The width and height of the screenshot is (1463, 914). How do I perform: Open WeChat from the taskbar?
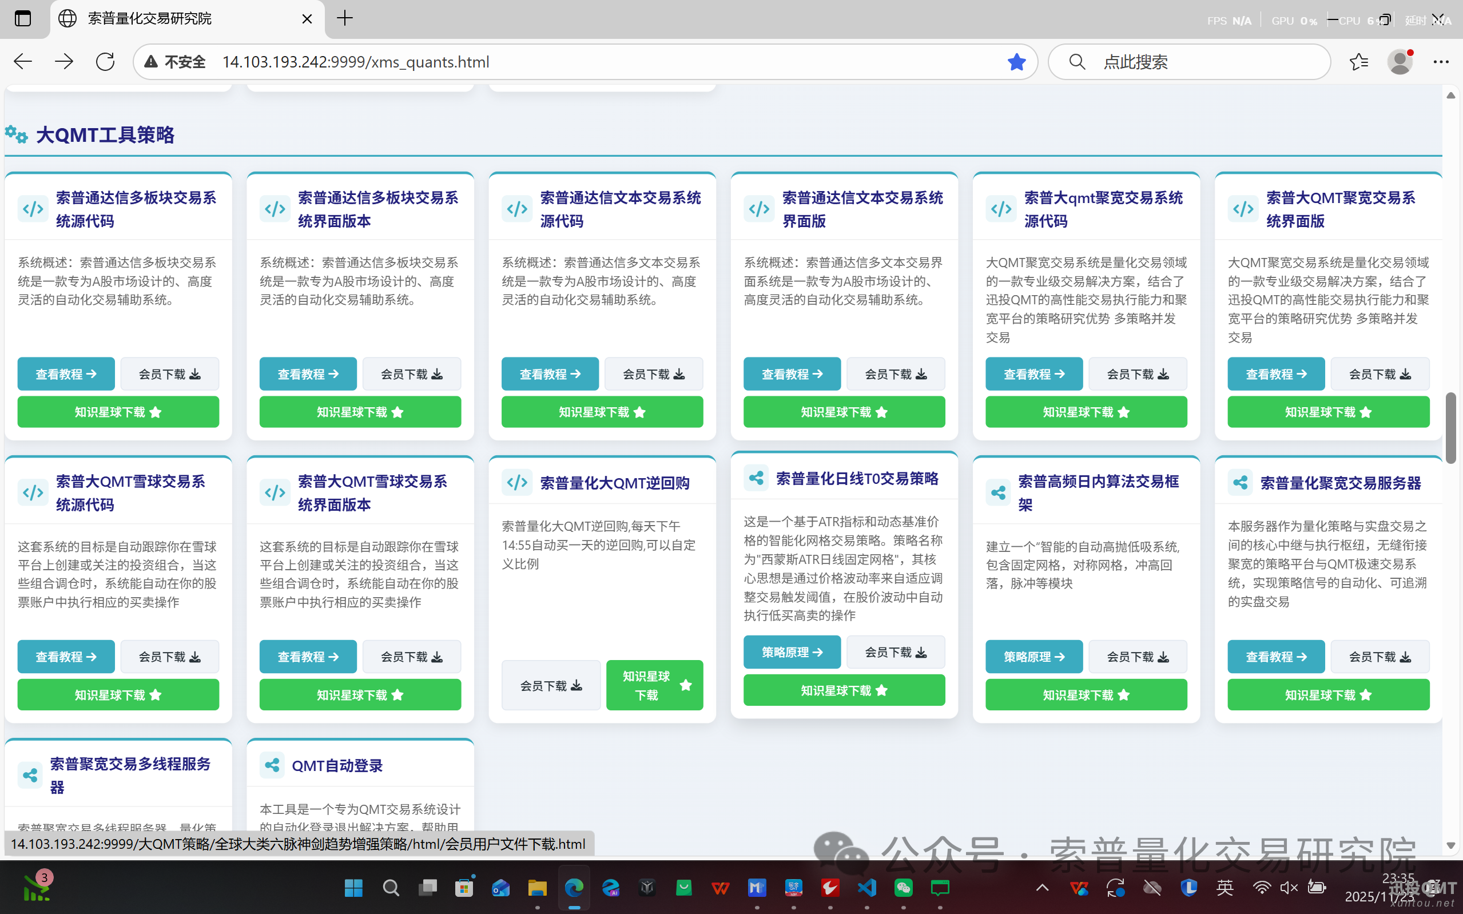[x=904, y=888]
